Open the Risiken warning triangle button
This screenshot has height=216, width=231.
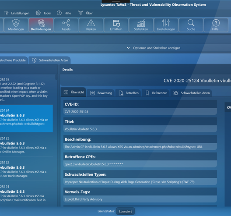91,25
